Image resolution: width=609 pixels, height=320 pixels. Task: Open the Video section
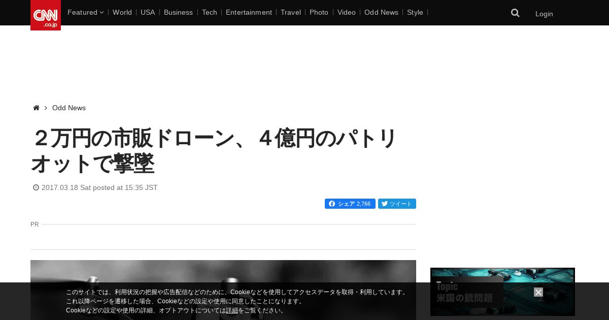[x=347, y=12]
